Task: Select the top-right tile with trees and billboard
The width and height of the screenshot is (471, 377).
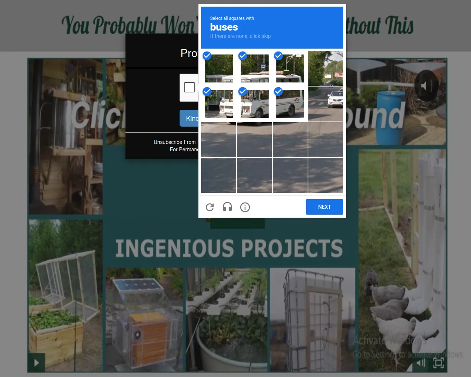Action: click(x=326, y=68)
